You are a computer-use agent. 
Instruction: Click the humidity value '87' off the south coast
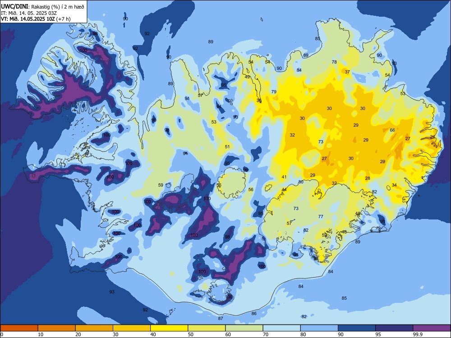[x=221, y=318]
